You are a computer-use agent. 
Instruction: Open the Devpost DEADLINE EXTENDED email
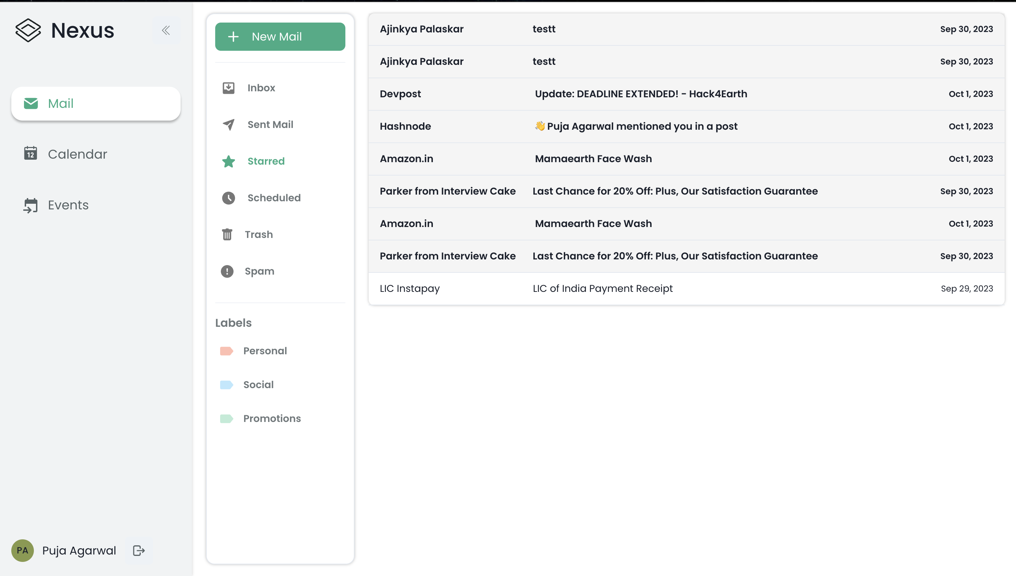(x=640, y=94)
